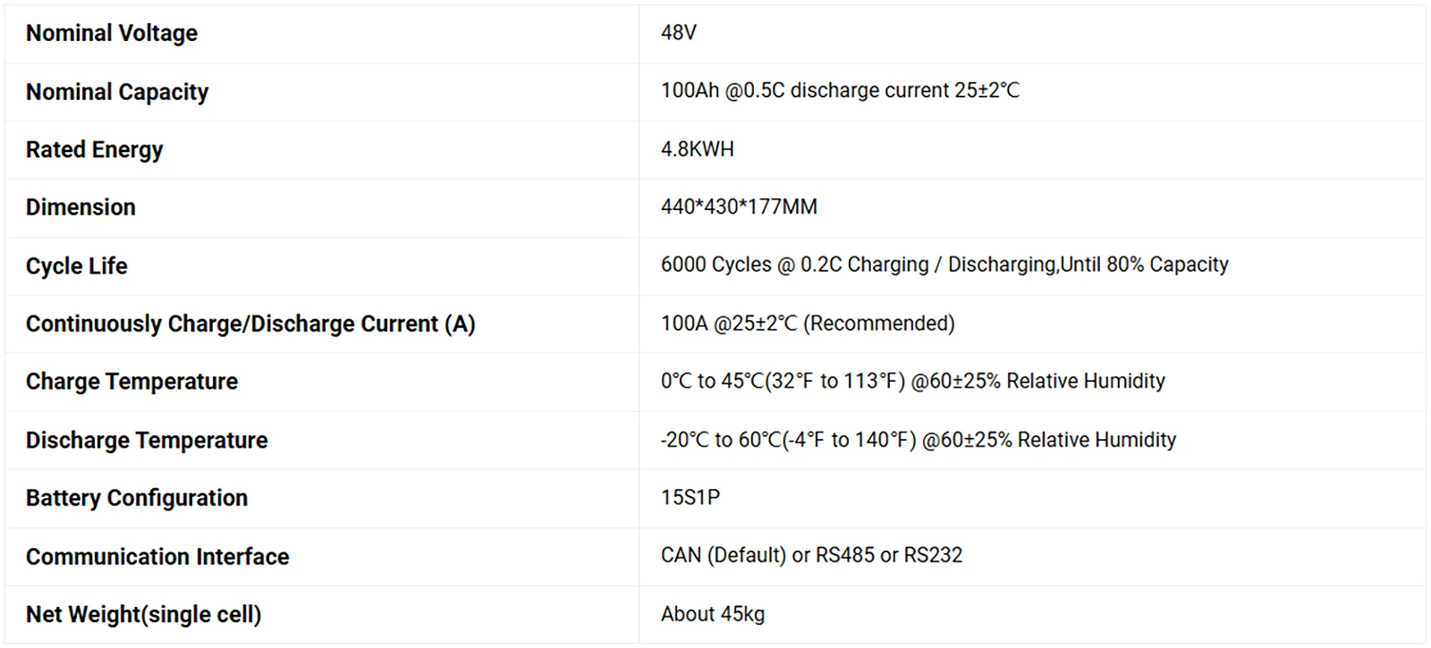Select the 440*430*177MM value
Screen dimensions: 1431x648
click(739, 207)
